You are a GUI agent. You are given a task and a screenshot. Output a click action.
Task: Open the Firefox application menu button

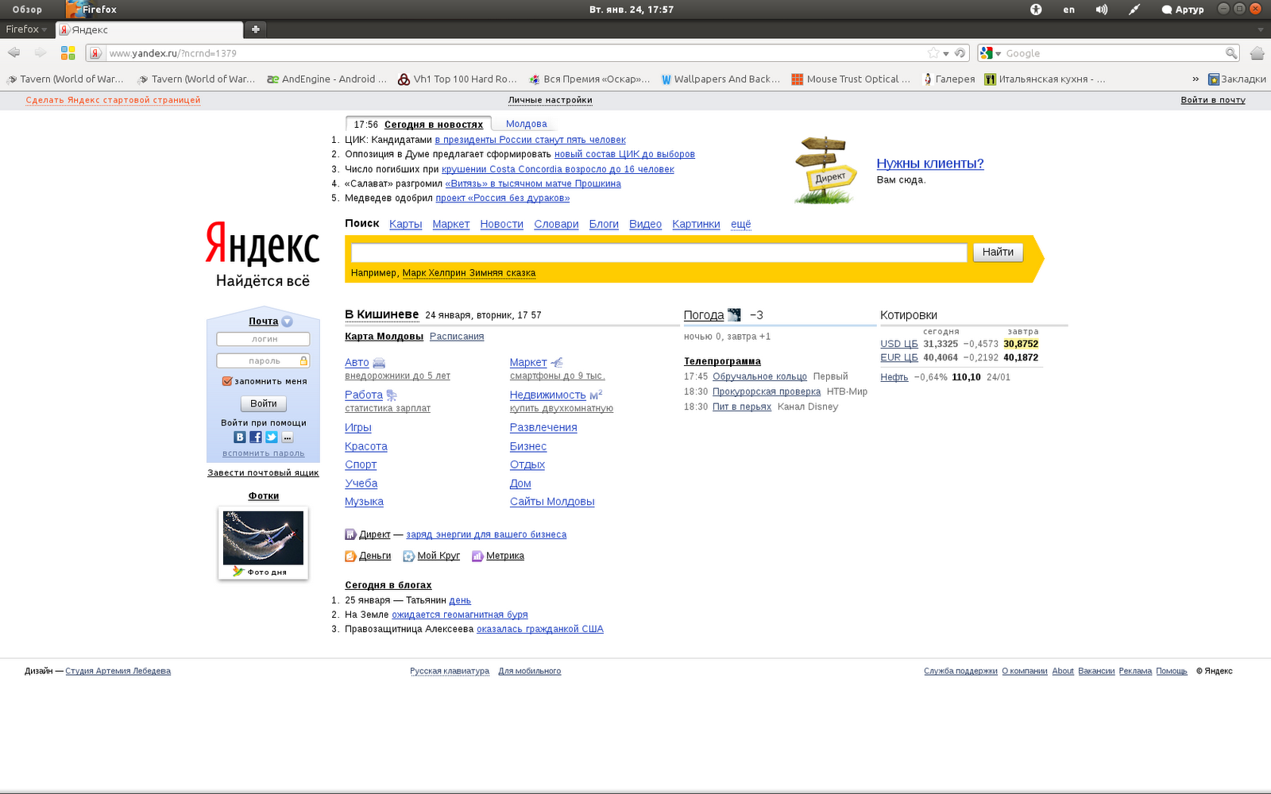coord(26,29)
